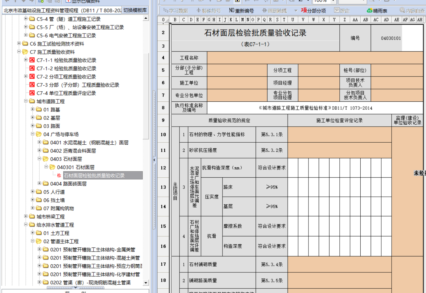
Task: Click the select-all corner cell labeled 0
Action: (163, 20)
